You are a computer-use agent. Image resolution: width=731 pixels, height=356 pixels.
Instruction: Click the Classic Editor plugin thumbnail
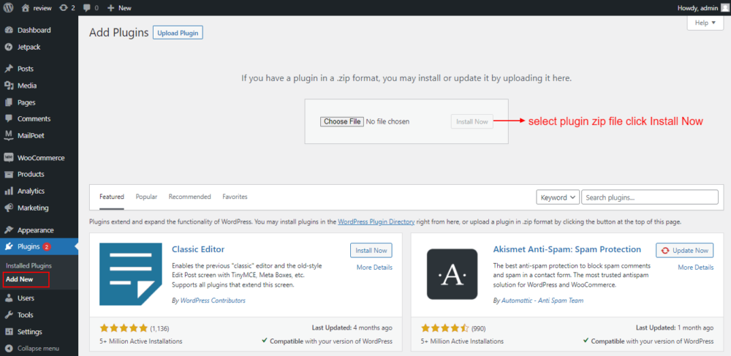click(131, 274)
